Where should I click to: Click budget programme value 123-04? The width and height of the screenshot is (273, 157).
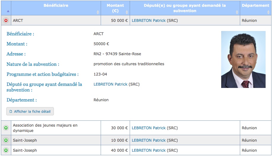click(x=100, y=74)
